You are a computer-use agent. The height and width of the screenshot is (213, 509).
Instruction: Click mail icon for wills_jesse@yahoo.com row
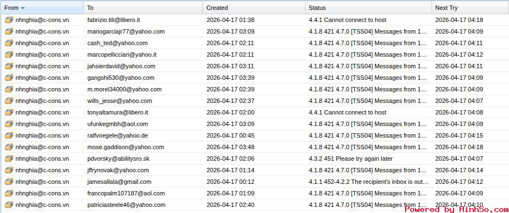[9, 101]
